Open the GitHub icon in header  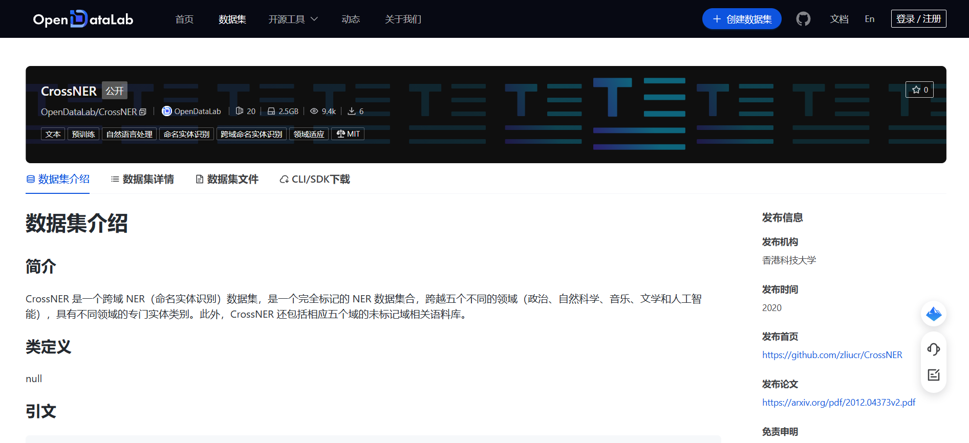(x=803, y=19)
